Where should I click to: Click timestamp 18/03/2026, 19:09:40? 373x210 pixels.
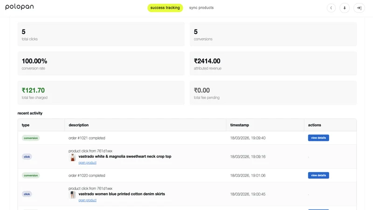coord(248,138)
